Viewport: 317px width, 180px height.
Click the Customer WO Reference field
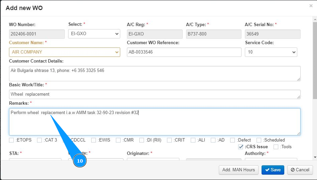(184, 52)
